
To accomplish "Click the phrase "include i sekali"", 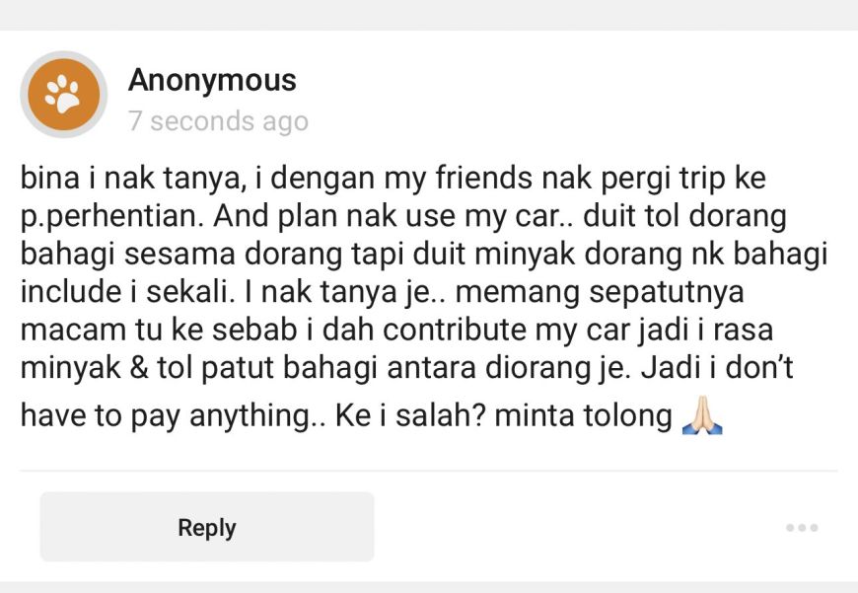I will coord(124,292).
